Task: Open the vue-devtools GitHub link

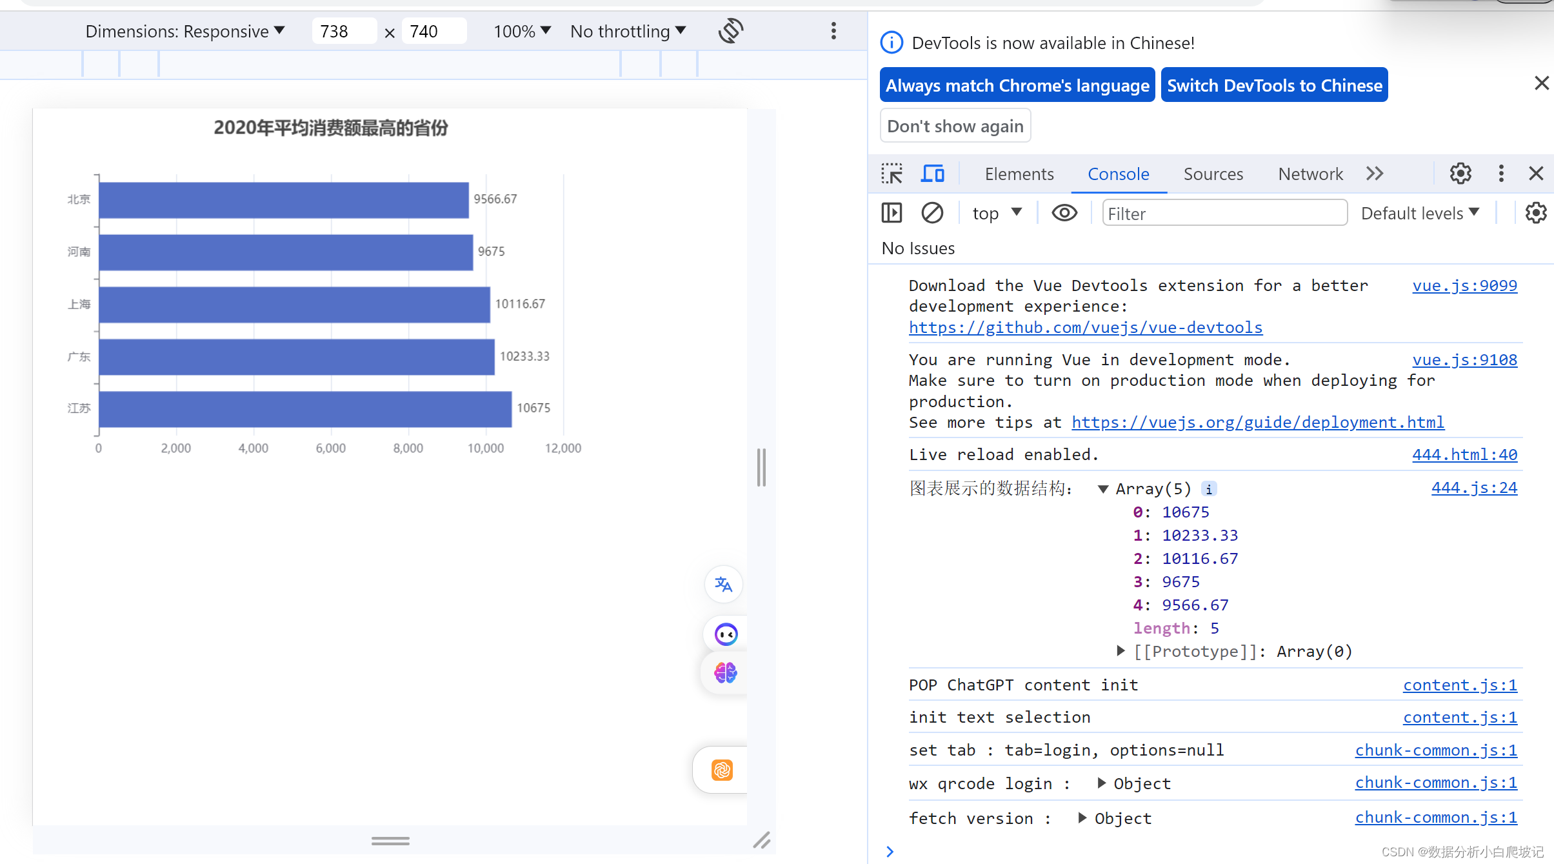Action: tap(1086, 328)
